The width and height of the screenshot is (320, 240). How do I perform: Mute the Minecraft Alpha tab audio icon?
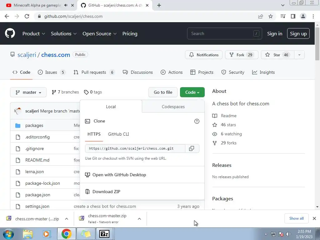pos(66,5)
